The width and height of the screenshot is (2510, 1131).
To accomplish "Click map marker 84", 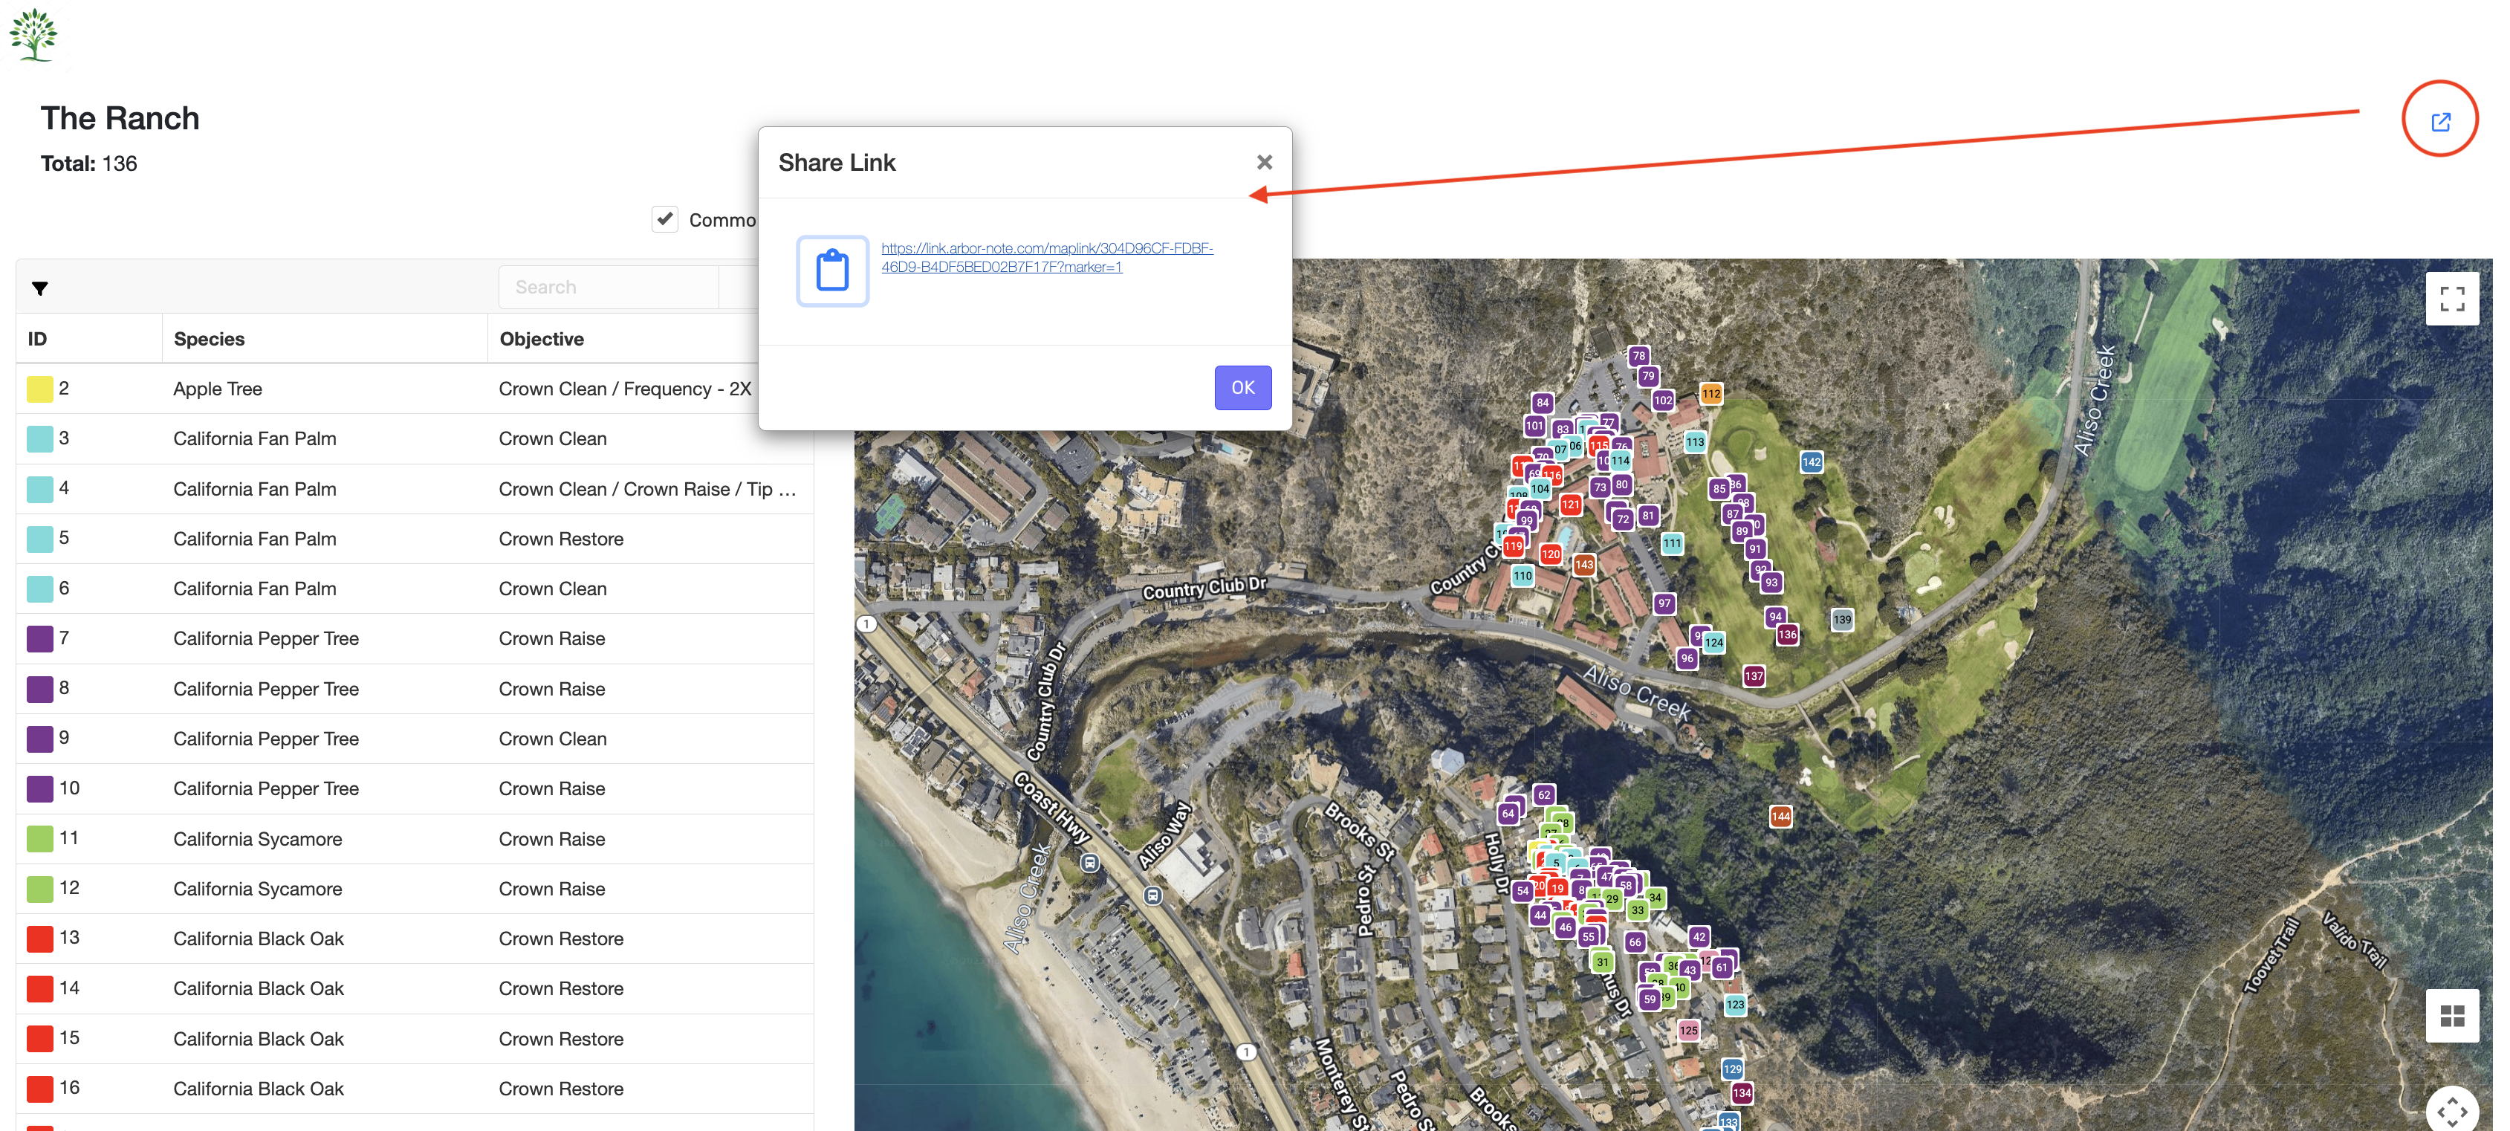I will tap(1542, 402).
